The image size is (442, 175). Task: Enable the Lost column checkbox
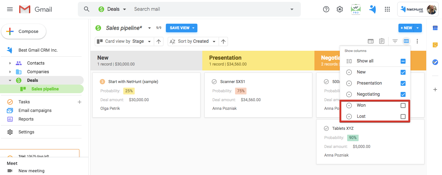403,117
